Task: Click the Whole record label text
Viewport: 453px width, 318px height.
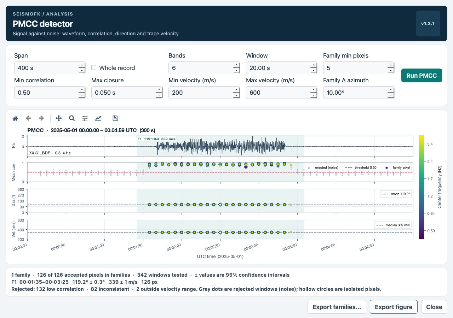Action: click(117, 68)
